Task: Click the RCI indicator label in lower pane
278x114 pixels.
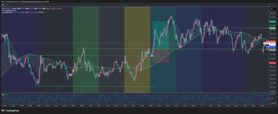Action: (3, 95)
